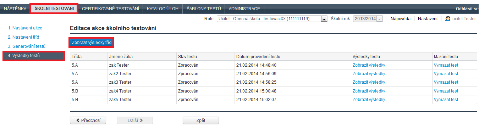This screenshot has width=479, height=134.
Task: Select the Role combo box field
Action: pyautogui.click(x=272, y=19)
